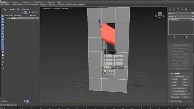Click Hinge From Edge button
194x109 pixels.
pos(179,88)
